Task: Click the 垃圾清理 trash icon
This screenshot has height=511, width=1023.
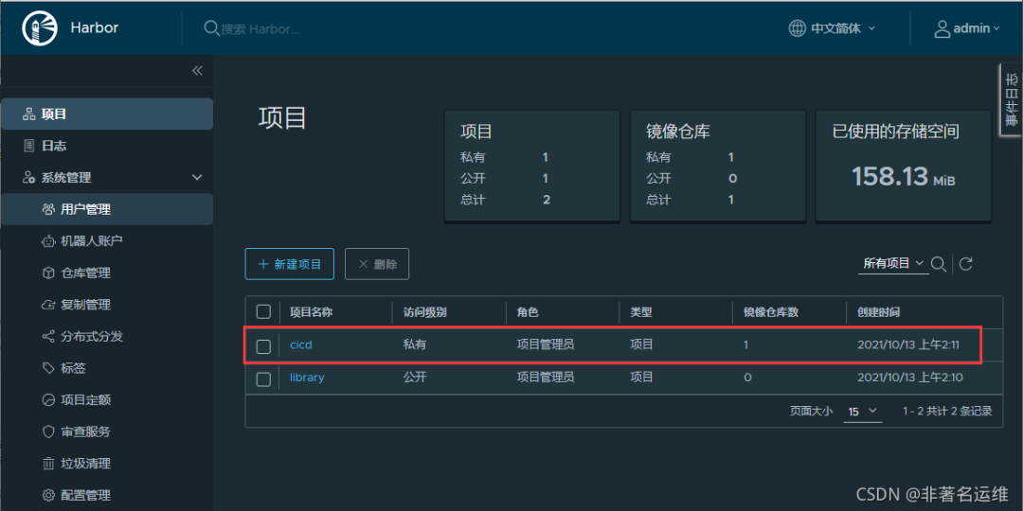Action: pos(48,464)
